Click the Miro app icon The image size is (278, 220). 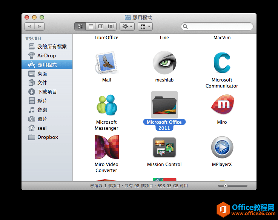pos(222,105)
